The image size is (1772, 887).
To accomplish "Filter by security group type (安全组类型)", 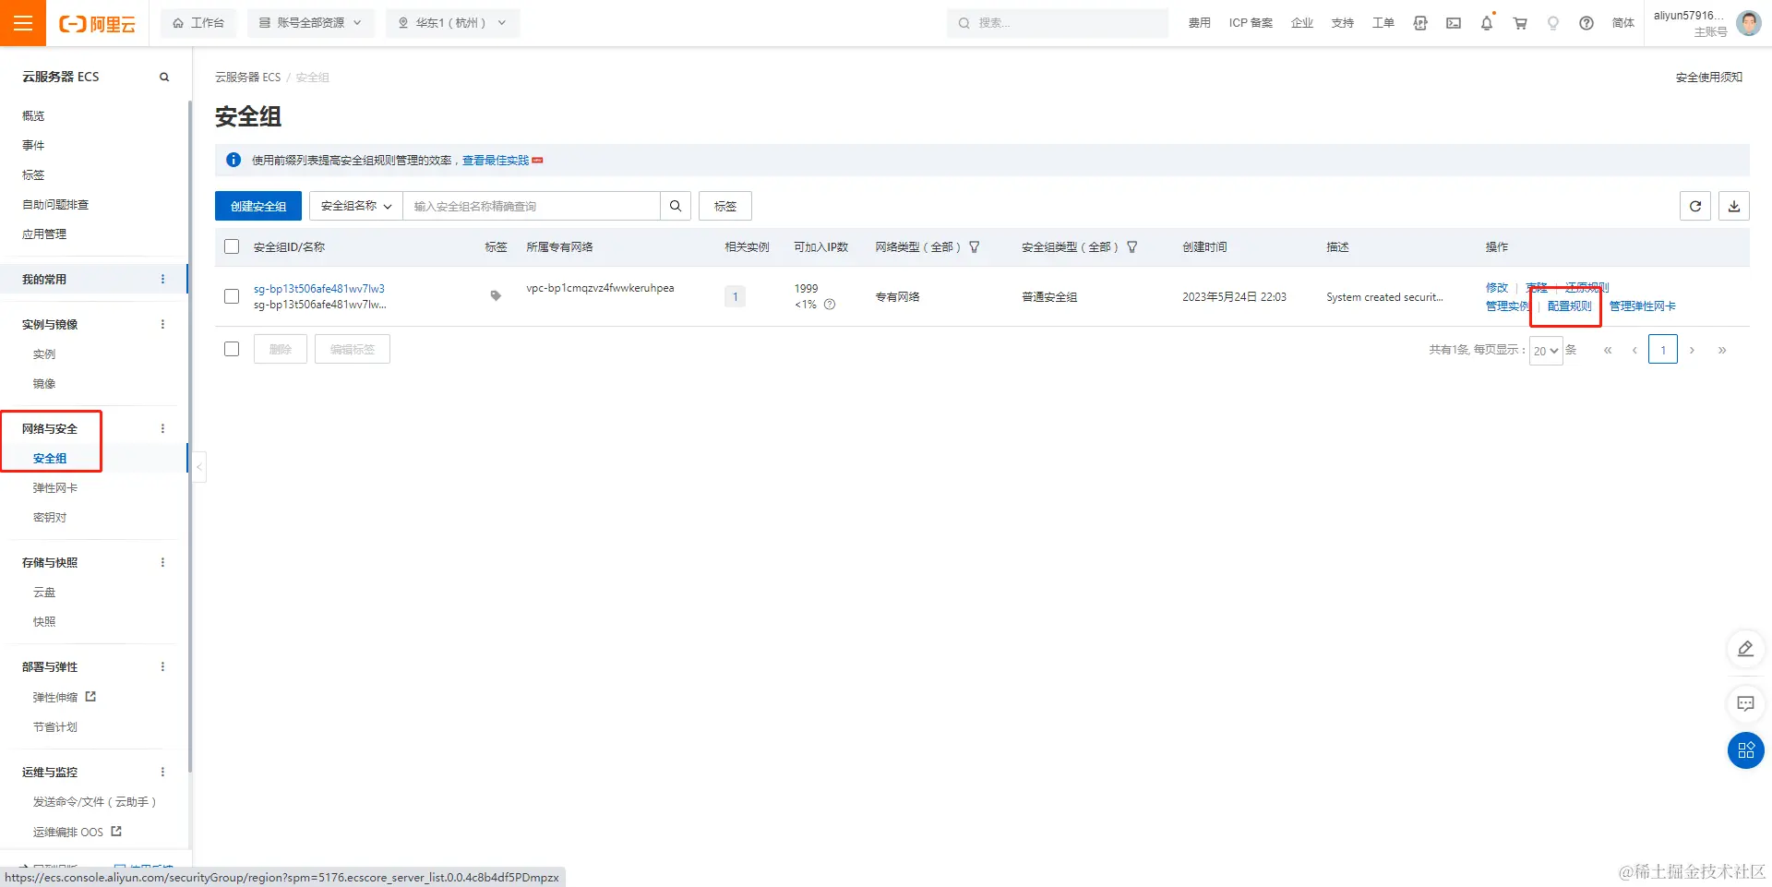I will [1132, 247].
